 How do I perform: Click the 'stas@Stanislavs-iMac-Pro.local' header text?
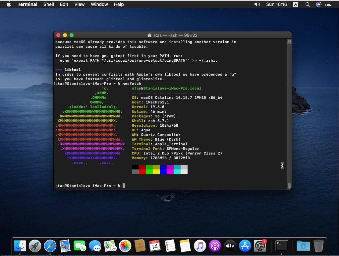click(x=166, y=88)
